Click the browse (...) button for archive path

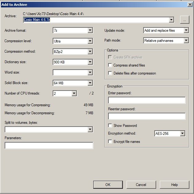[184, 20]
